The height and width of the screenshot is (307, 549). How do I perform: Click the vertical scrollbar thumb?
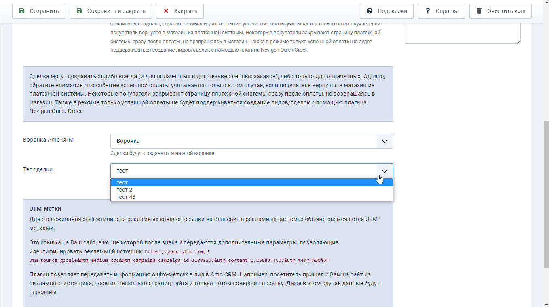point(546,194)
